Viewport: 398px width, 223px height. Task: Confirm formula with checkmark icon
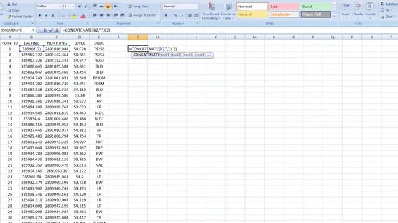click(x=51, y=30)
